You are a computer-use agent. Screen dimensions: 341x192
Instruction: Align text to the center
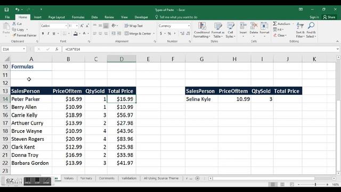[100, 34]
